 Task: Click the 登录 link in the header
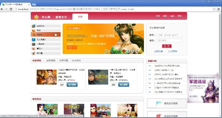165,16
